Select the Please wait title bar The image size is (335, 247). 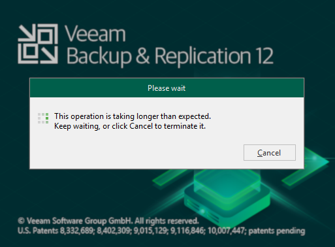(167, 88)
